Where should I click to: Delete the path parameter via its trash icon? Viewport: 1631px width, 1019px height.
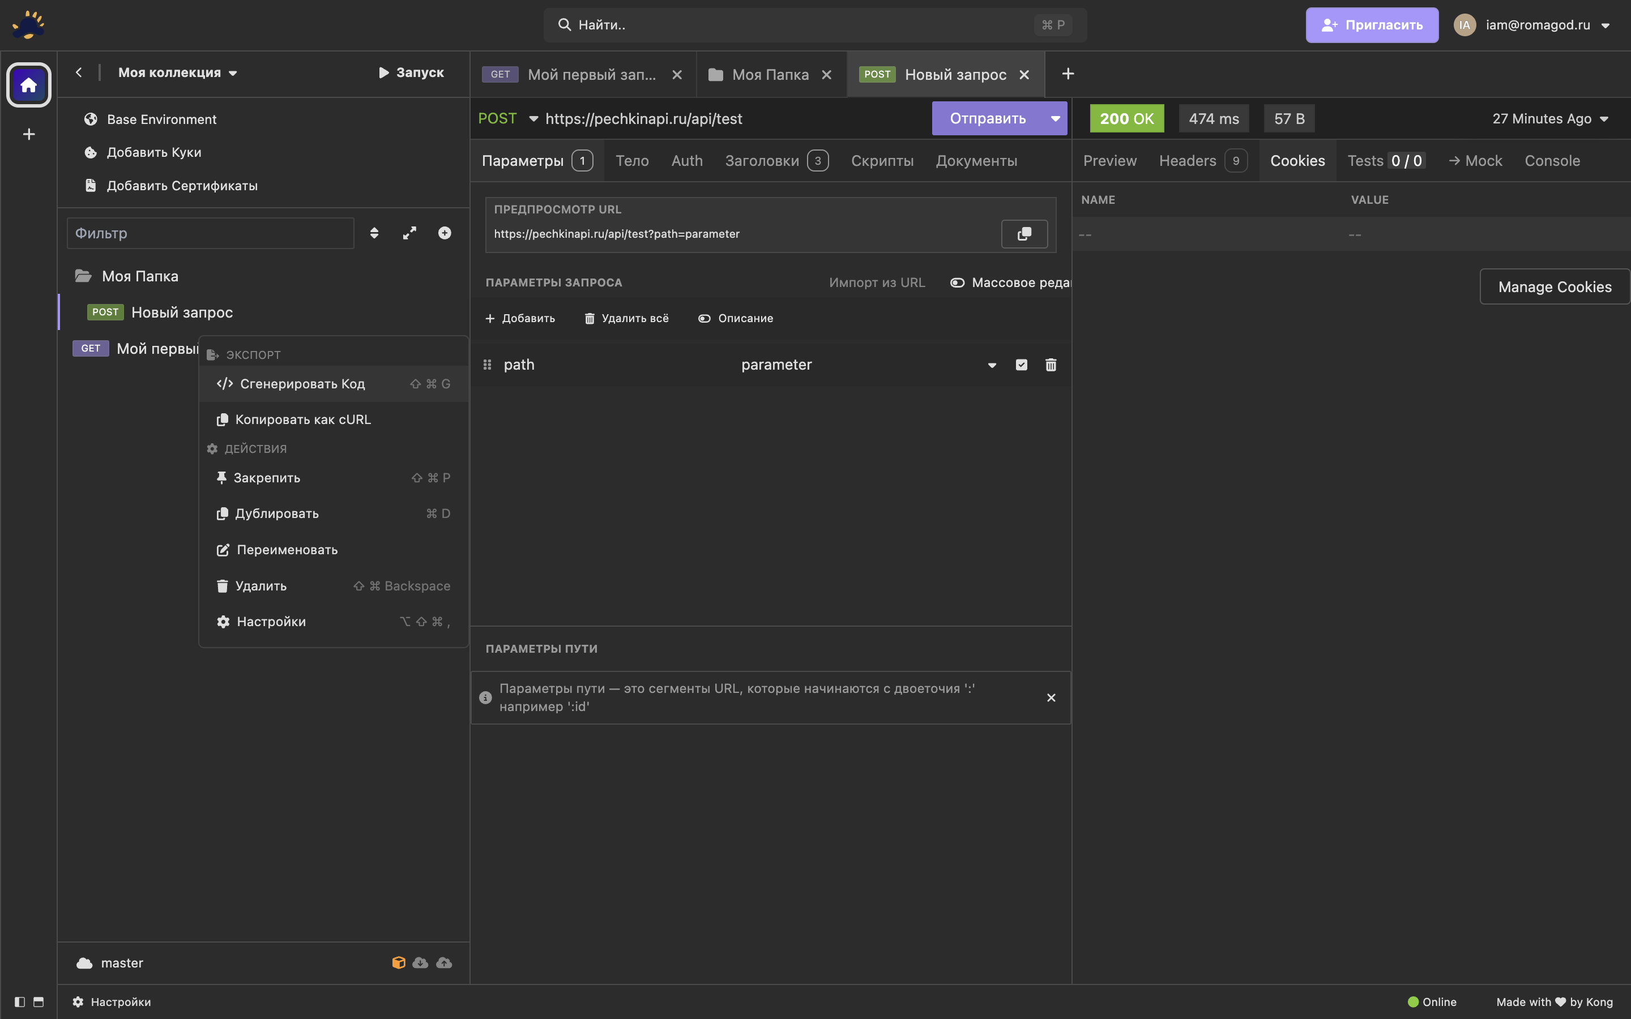click(x=1050, y=365)
